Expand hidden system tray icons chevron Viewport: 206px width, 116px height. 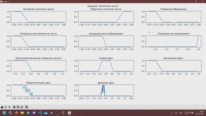click(172, 113)
